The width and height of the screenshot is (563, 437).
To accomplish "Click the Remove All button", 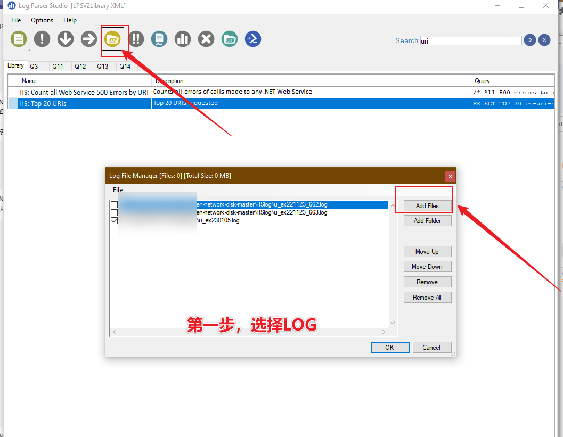I will tap(427, 298).
